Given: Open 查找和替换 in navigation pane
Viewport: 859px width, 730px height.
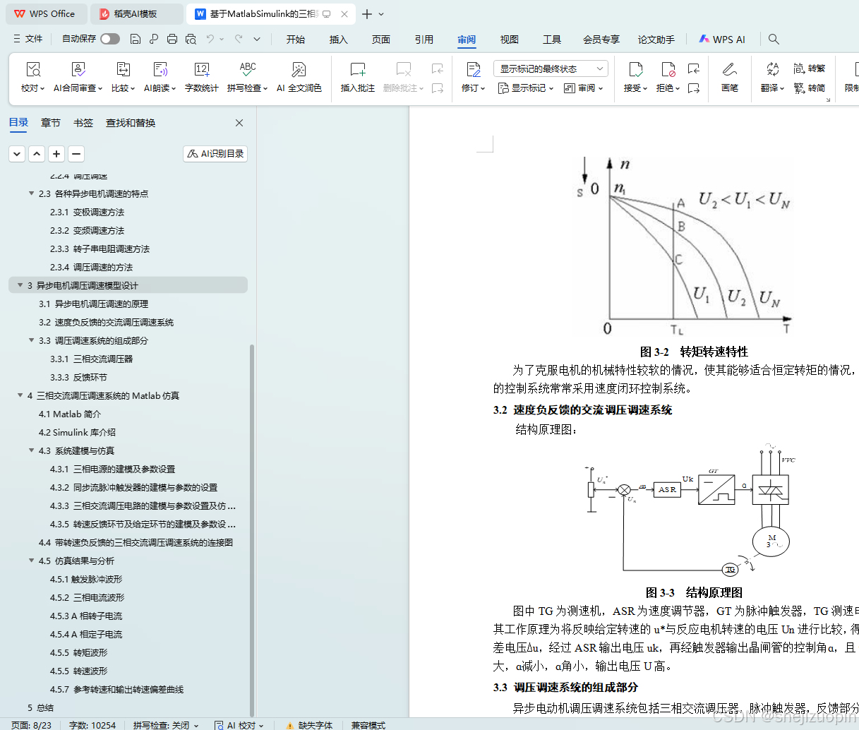Looking at the screenshot, I should point(131,123).
